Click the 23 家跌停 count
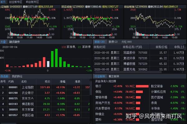 pos(84,47)
